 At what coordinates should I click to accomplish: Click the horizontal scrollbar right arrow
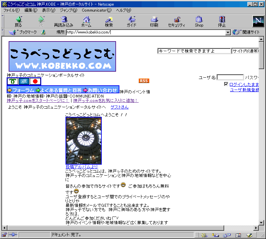256,228
